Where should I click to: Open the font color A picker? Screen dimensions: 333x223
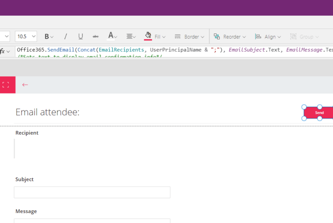(x=112, y=36)
